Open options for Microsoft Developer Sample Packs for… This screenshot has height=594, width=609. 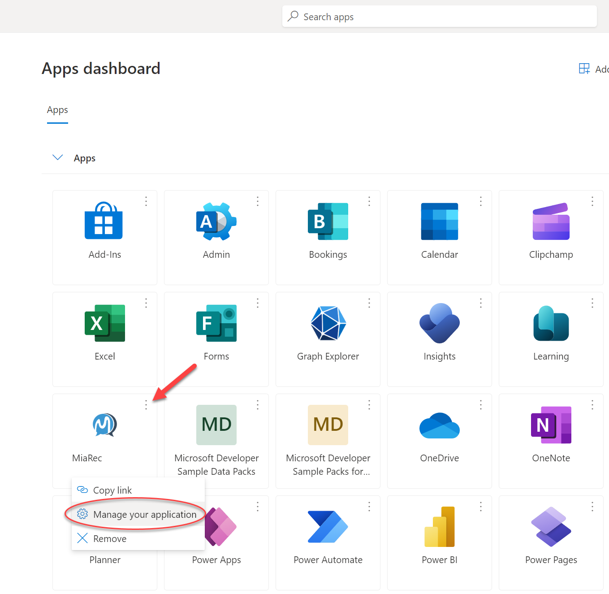[369, 405]
